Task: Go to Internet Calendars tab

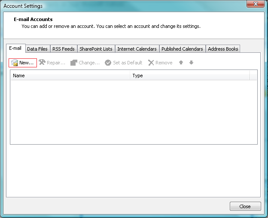Action: pyautogui.click(x=137, y=49)
